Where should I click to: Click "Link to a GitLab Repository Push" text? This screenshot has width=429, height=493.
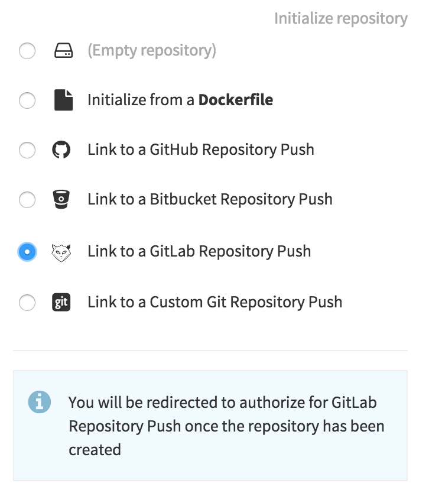(x=199, y=251)
